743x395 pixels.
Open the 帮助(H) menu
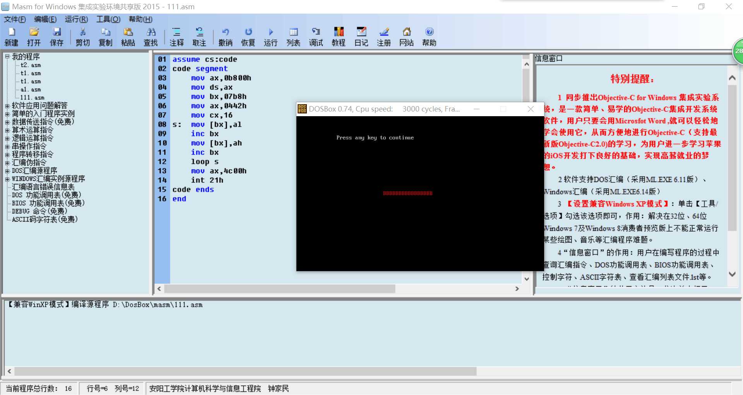140,19
